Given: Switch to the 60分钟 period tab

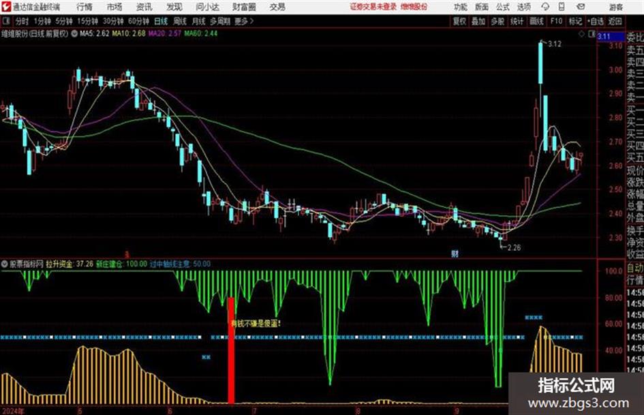Looking at the screenshot, I should (138, 21).
